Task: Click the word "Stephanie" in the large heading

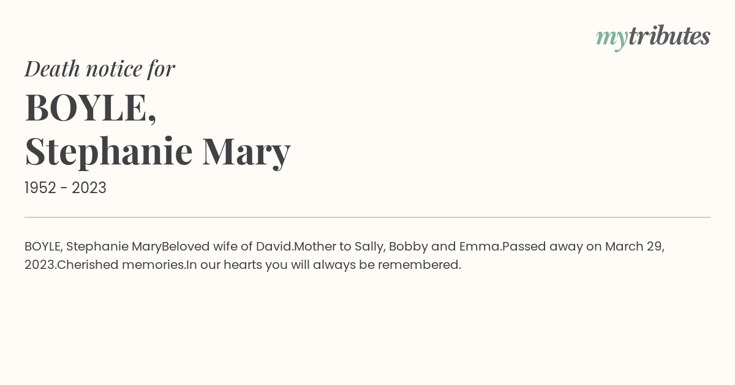Action: coord(109,152)
